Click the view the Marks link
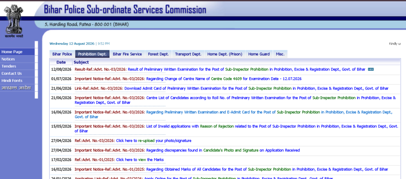 140,160
